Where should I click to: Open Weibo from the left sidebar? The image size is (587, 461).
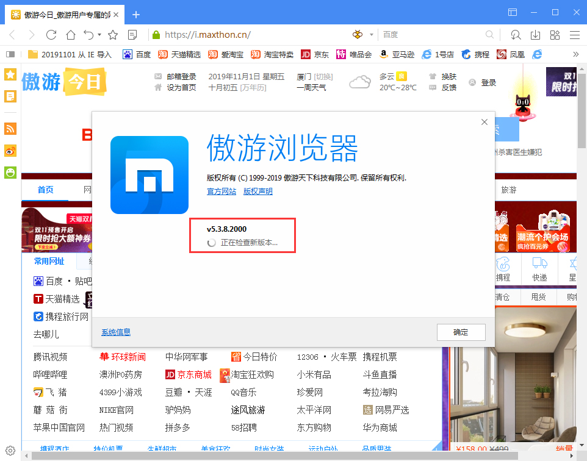point(10,151)
